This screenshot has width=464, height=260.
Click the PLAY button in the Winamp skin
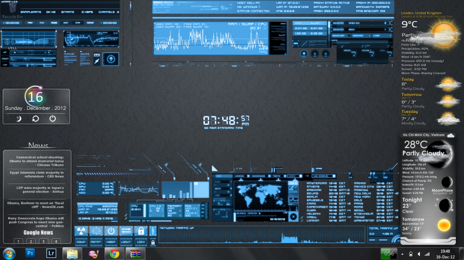(x=42, y=23)
